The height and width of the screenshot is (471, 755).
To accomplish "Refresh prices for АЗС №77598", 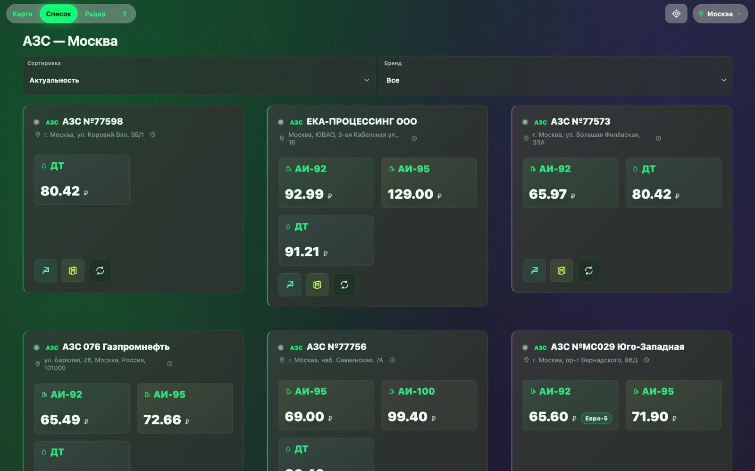I will click(100, 270).
